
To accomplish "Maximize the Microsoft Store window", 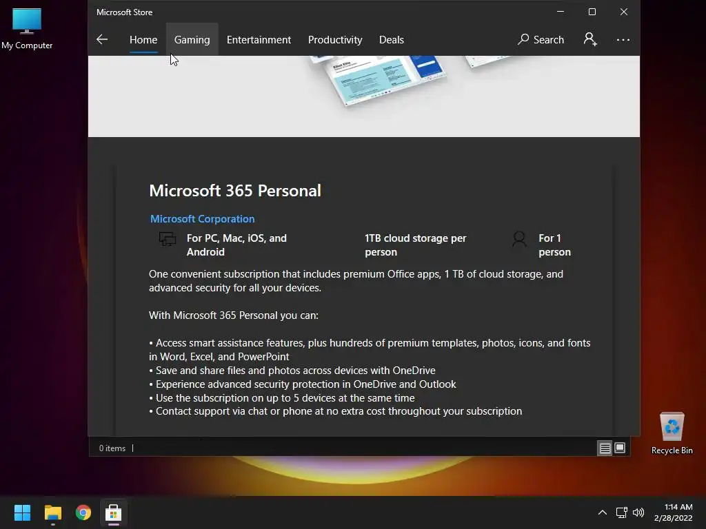I will click(x=592, y=12).
